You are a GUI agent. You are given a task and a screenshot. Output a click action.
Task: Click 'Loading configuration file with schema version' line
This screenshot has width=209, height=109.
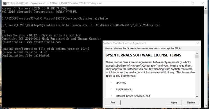tap(45, 49)
